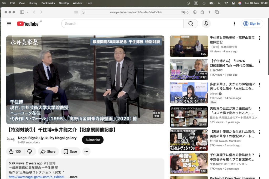Like the video with thumbs up
This screenshot has height=179, width=269.
click(15, 152)
